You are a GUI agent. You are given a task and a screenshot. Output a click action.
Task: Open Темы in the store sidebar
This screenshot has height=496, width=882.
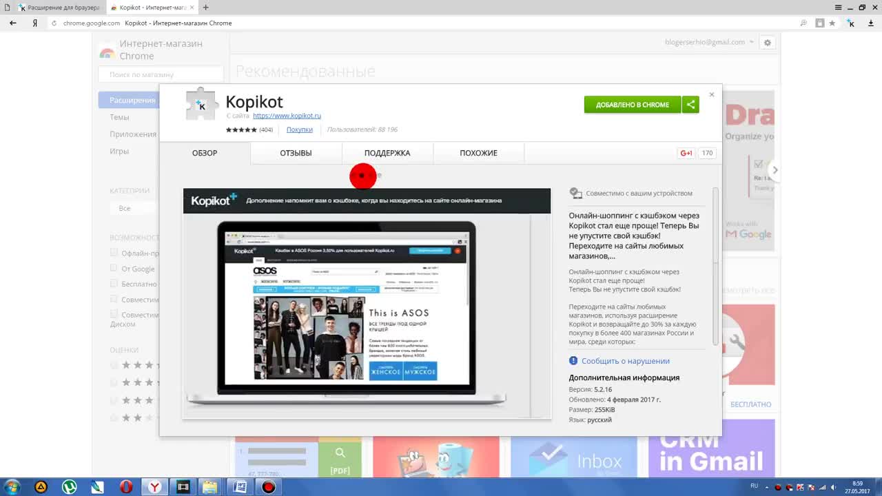pos(119,117)
